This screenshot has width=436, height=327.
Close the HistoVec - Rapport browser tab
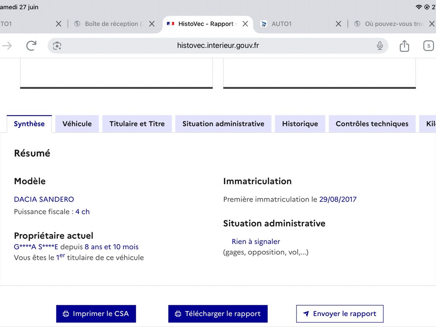[x=245, y=24]
